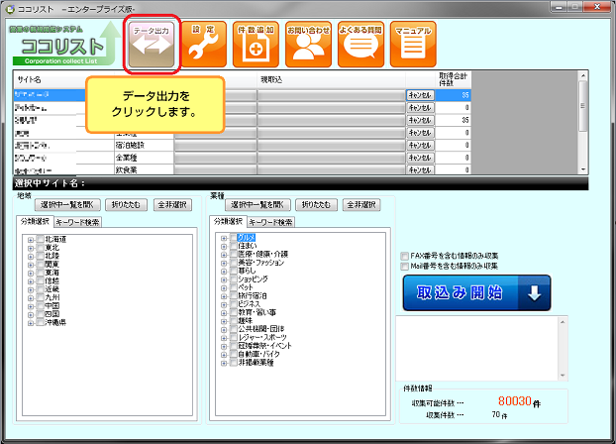616x444 pixels.
Task: Click the 件数追加 add-count icon
Action: 255,43
